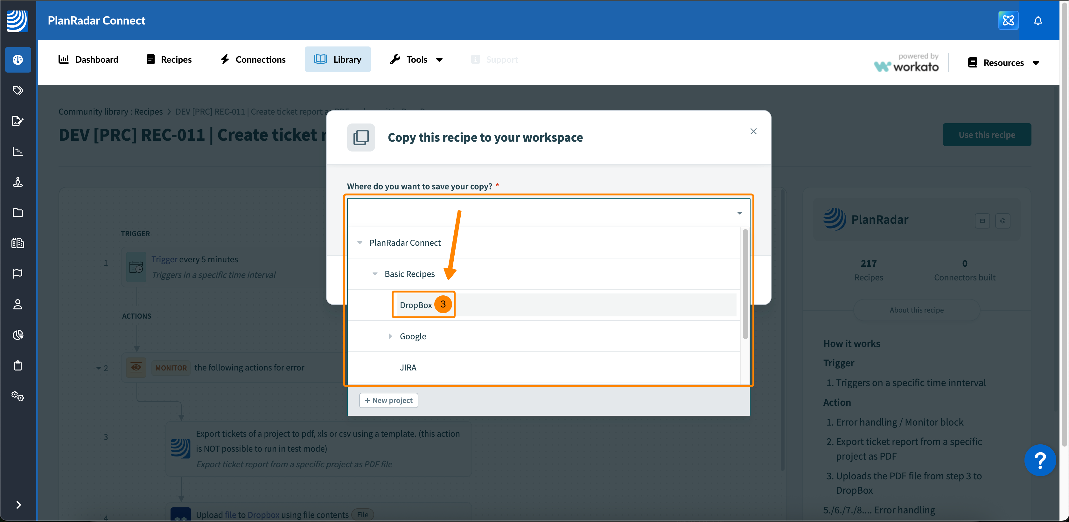Open the Resources dropdown menu
This screenshot has height=522, width=1069.
(x=1003, y=63)
